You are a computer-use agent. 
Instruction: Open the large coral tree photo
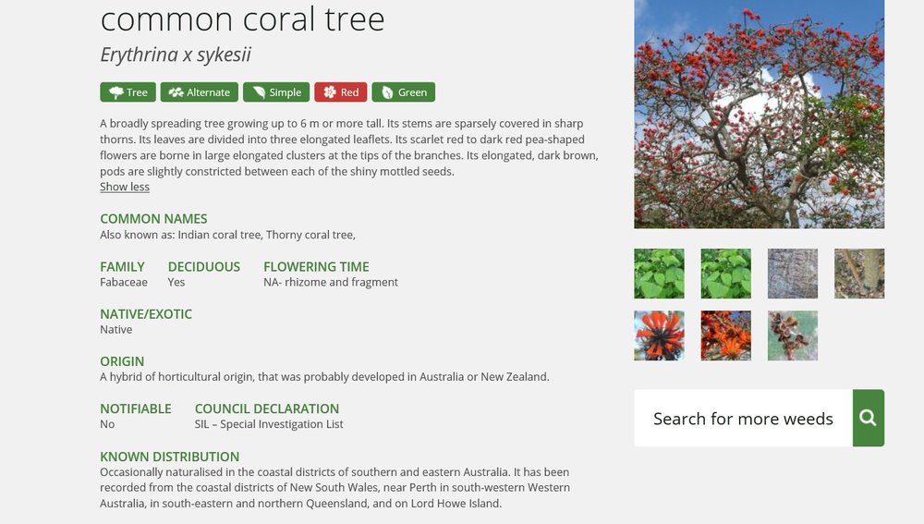[759, 114]
